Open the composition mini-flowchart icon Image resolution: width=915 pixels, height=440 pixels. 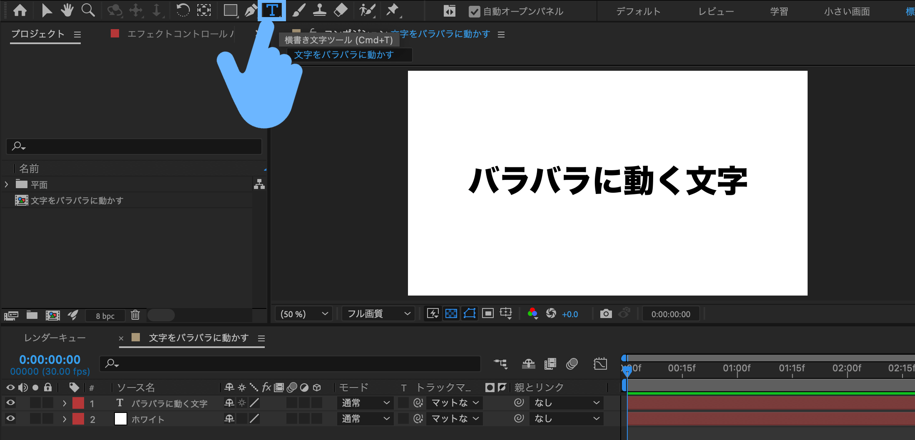click(x=501, y=364)
